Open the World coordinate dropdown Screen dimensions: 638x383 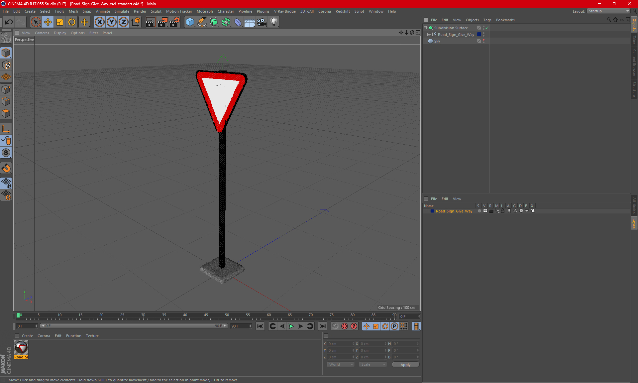pyautogui.click(x=341, y=364)
